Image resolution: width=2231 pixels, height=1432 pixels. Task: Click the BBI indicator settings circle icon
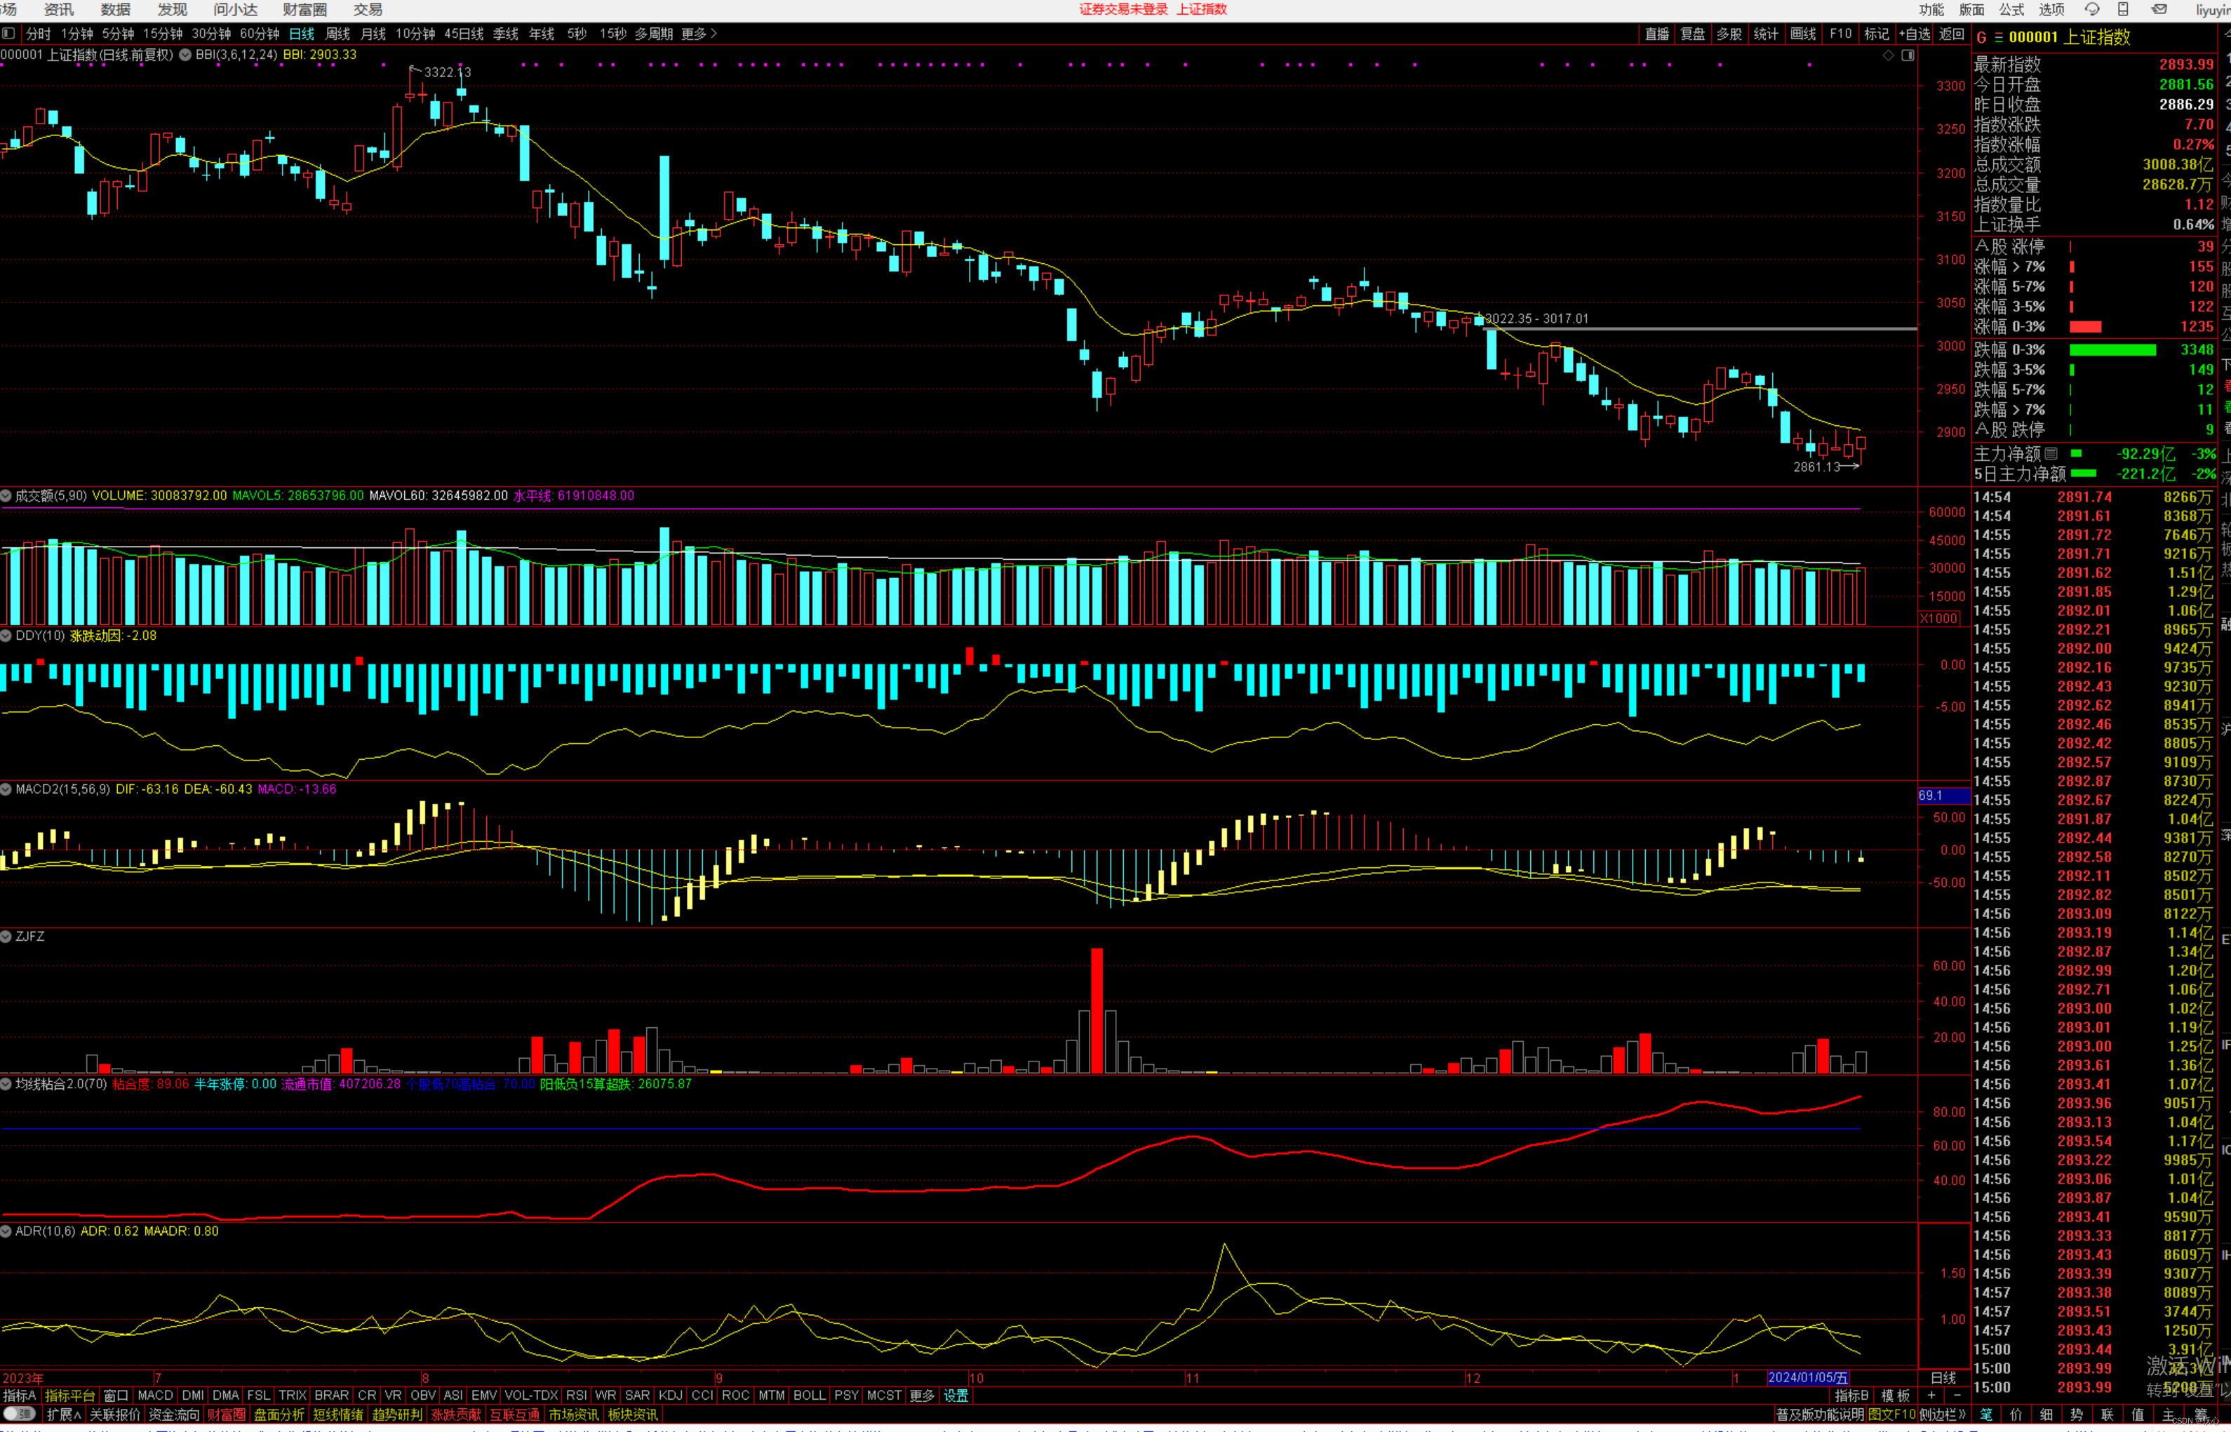click(185, 55)
